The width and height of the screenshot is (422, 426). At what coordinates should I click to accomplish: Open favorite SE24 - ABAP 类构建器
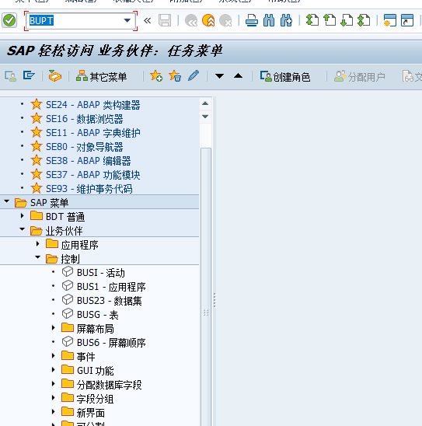(x=93, y=105)
